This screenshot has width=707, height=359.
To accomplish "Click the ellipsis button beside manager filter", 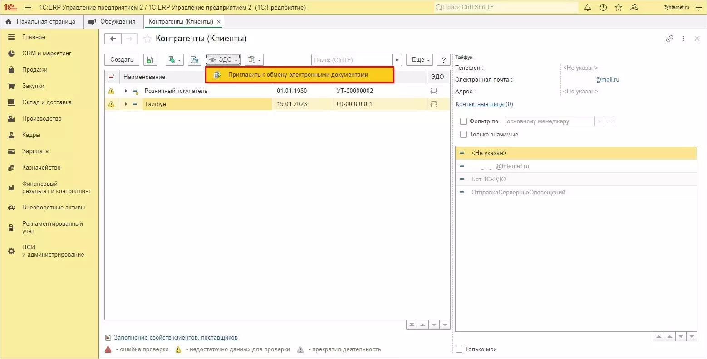I will [609, 121].
